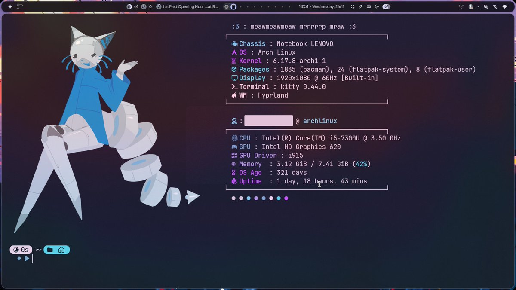Switch to the dimmed first workspace indicator
This screenshot has height=290, width=516.
[227, 7]
